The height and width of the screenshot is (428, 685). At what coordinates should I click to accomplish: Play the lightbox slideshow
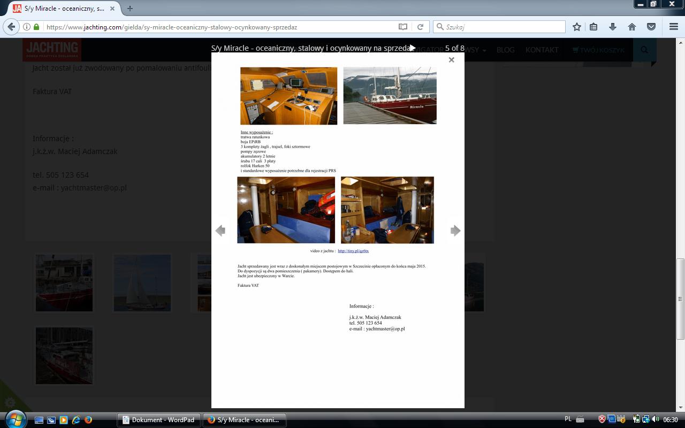coord(413,48)
